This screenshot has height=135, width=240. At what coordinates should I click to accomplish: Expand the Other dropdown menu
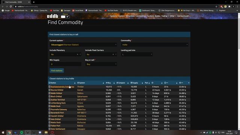tap(173, 16)
